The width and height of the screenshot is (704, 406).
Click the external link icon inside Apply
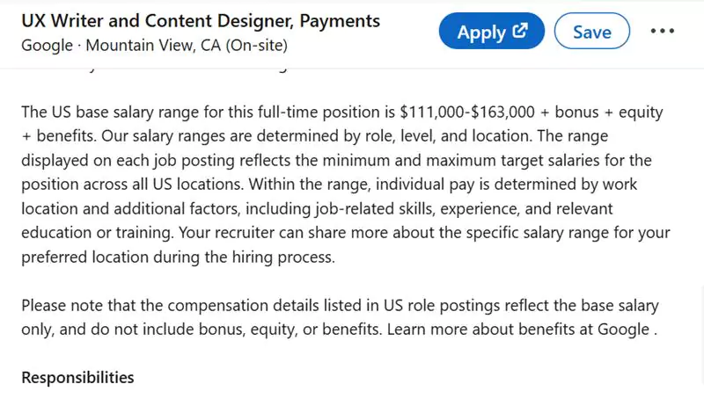click(x=520, y=32)
